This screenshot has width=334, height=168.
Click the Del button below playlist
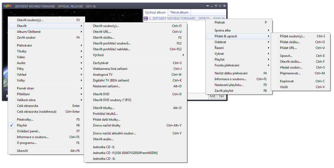[x=221, y=96]
